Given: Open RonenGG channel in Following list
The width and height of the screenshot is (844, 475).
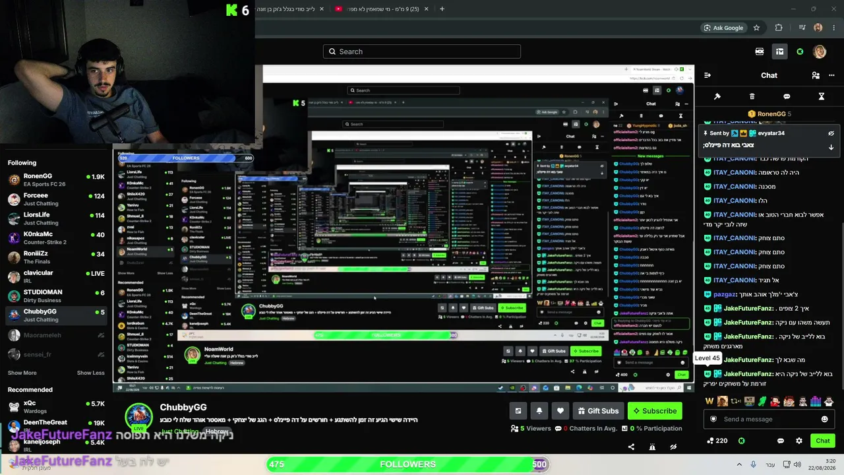Looking at the screenshot, I should (56, 180).
